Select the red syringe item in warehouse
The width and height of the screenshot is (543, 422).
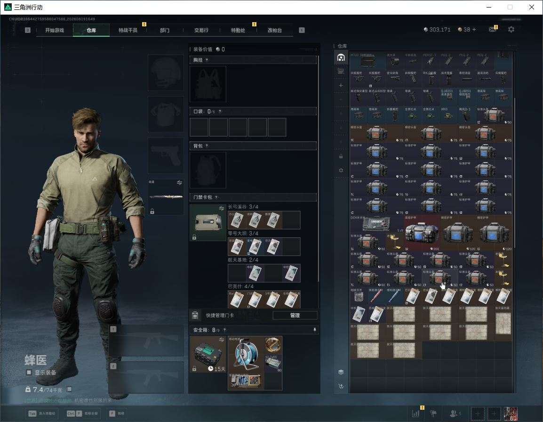[x=376, y=296]
